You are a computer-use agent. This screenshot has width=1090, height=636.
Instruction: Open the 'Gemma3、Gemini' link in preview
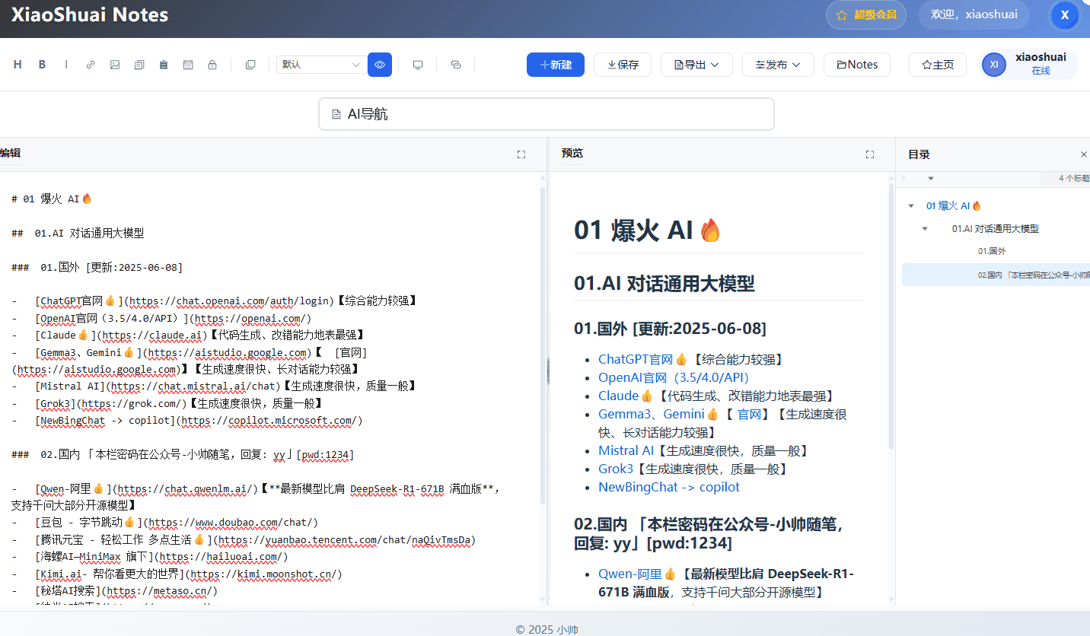click(x=658, y=414)
